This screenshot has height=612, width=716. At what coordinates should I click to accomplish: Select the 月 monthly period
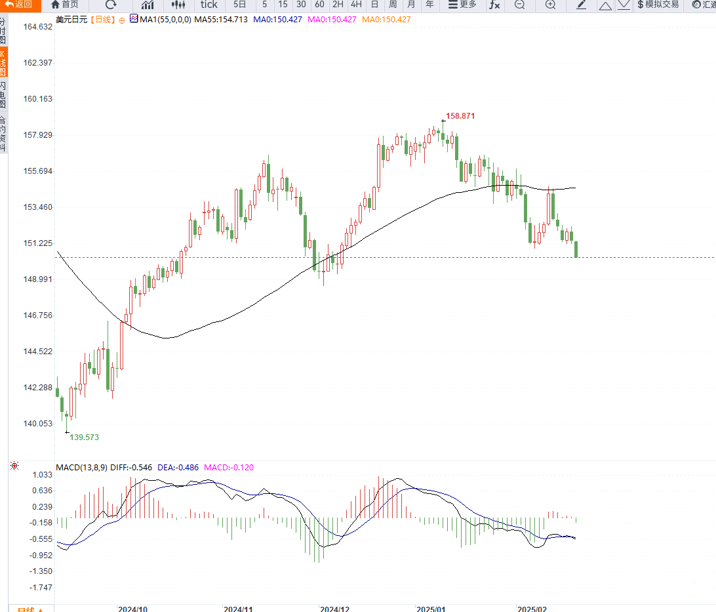click(411, 5)
